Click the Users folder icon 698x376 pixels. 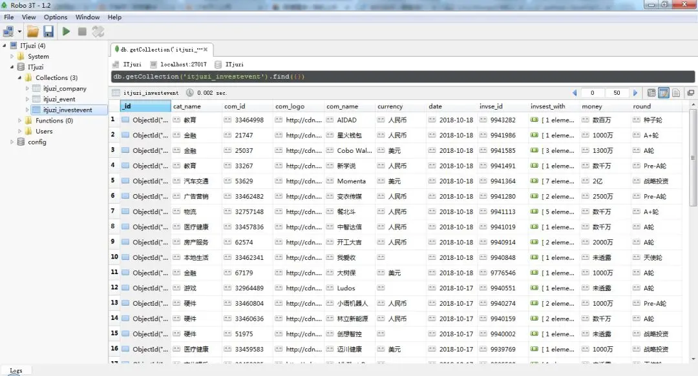[x=28, y=131]
